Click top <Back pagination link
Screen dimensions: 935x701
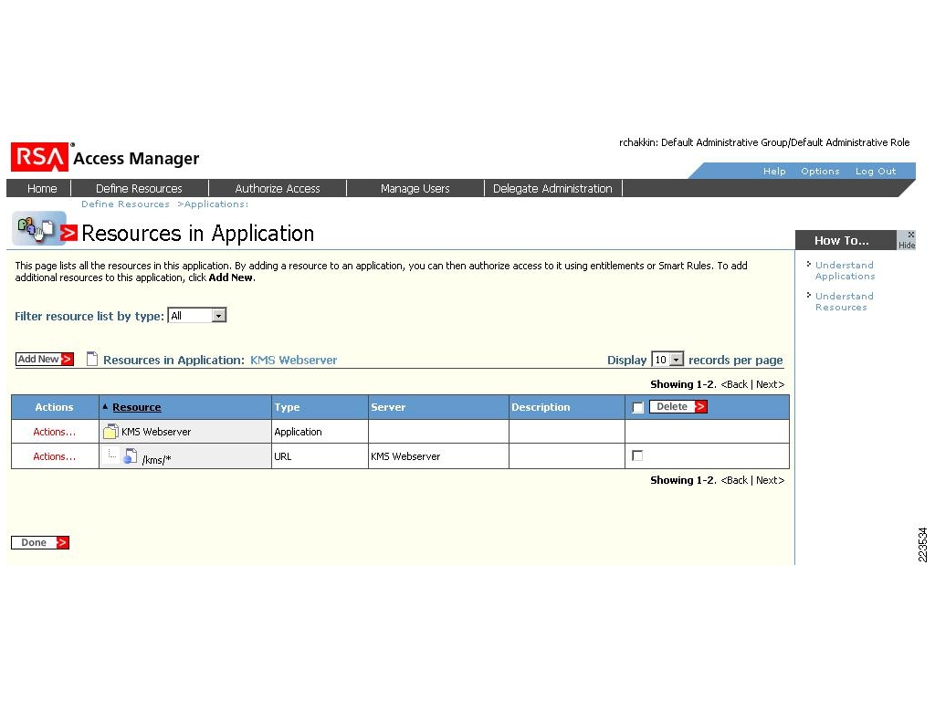pos(734,384)
